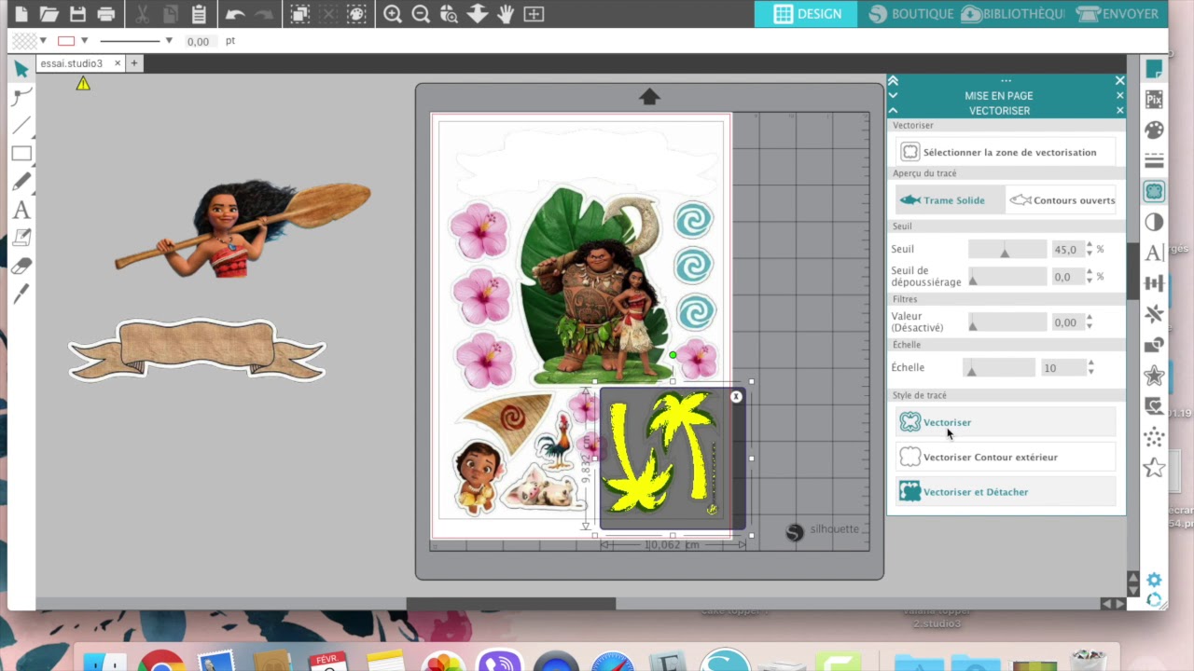Open the Line Style panel
Image resolution: width=1194 pixels, height=671 pixels.
1154,160
